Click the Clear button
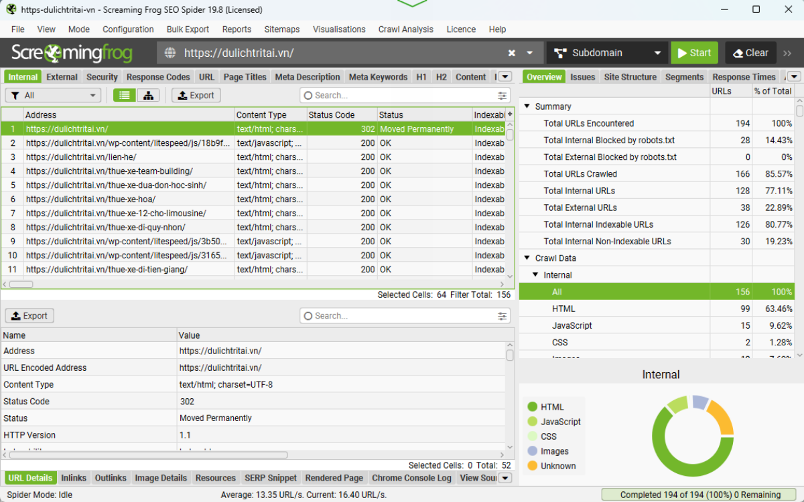804x502 pixels. click(x=750, y=52)
